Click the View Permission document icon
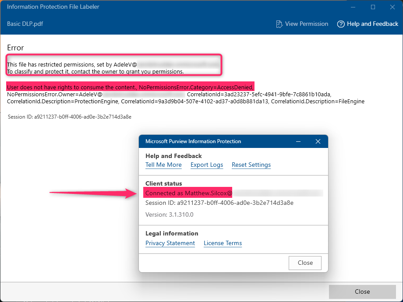This screenshot has width=403, height=302. [279, 24]
